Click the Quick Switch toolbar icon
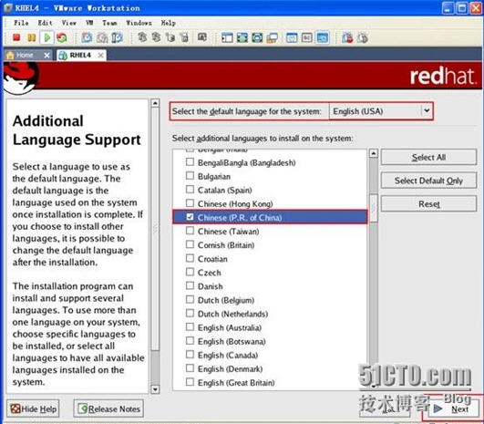This screenshot has width=484, height=424. (x=257, y=37)
